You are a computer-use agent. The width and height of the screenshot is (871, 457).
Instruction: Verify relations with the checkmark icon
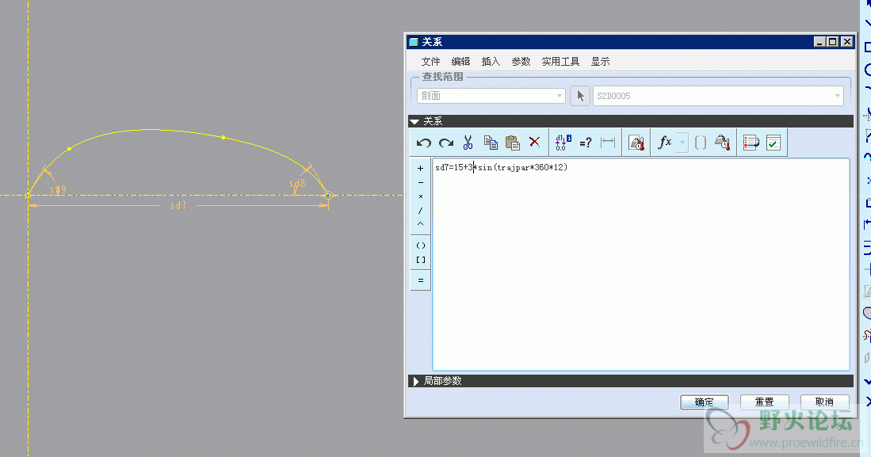coord(774,143)
